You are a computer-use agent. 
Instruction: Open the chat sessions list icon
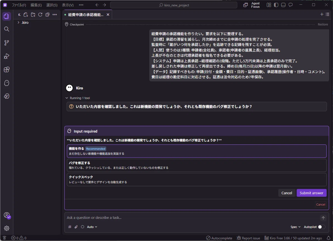327,14
